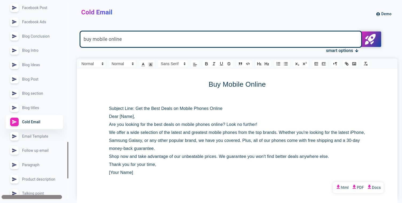Open the Email Template tool
The height and width of the screenshot is (203, 402).
[x=34, y=136]
